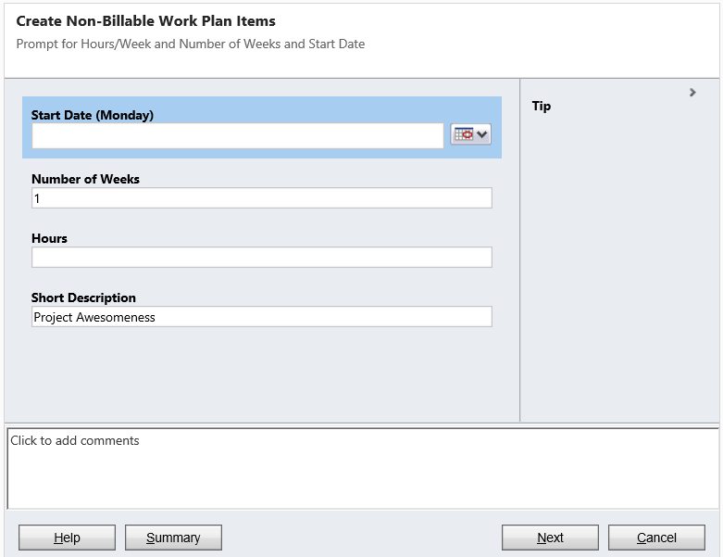Click the Prompt for Hours/Week subtitle text
Screen dimensions: 723x557
(x=191, y=44)
